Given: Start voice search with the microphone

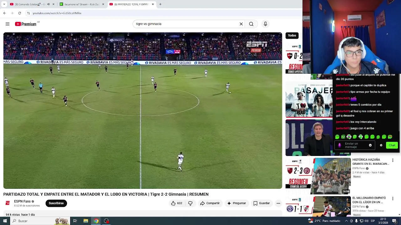Looking at the screenshot, I should [x=265, y=24].
